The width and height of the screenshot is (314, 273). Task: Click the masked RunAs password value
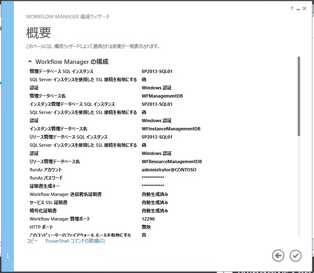tap(153, 177)
